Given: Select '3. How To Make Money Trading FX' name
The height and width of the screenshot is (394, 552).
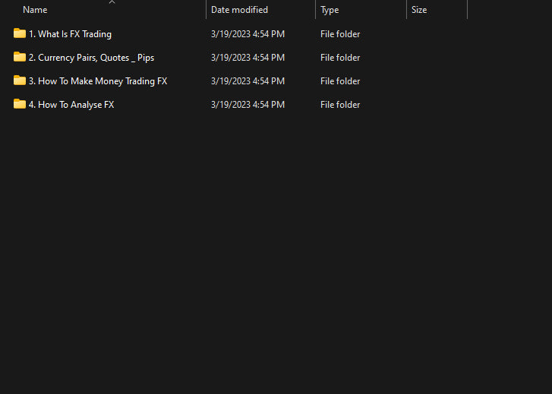Looking at the screenshot, I should [x=98, y=81].
